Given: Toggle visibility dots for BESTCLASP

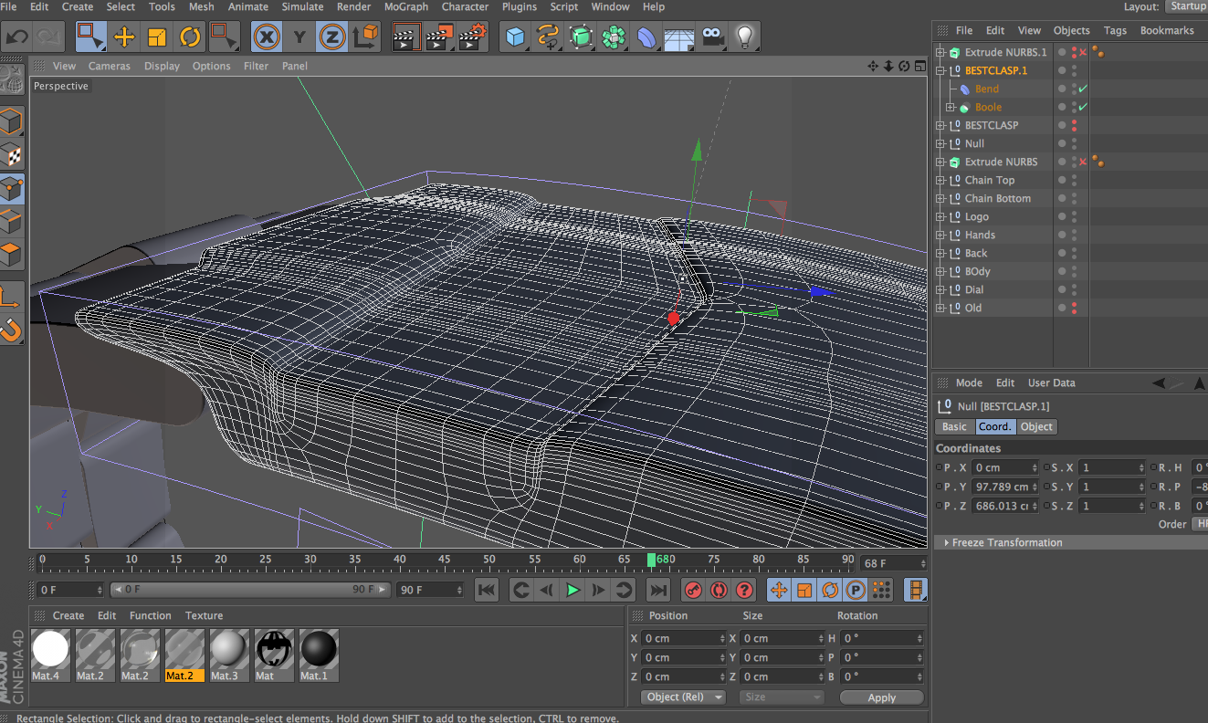Looking at the screenshot, I should click(1074, 125).
